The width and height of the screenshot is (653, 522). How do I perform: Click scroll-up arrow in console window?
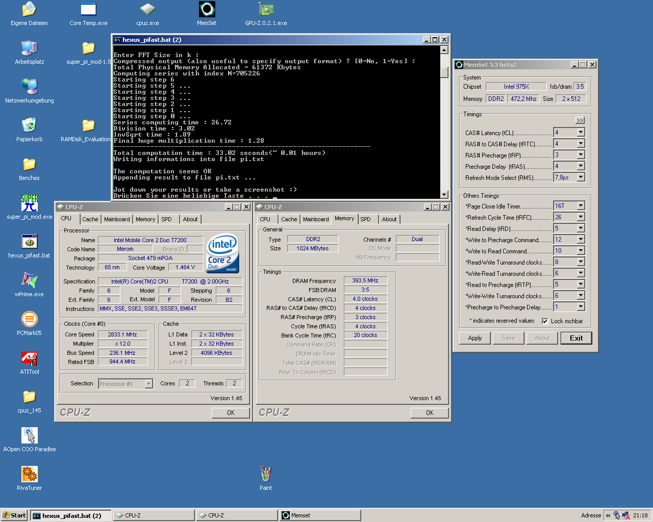coord(444,50)
